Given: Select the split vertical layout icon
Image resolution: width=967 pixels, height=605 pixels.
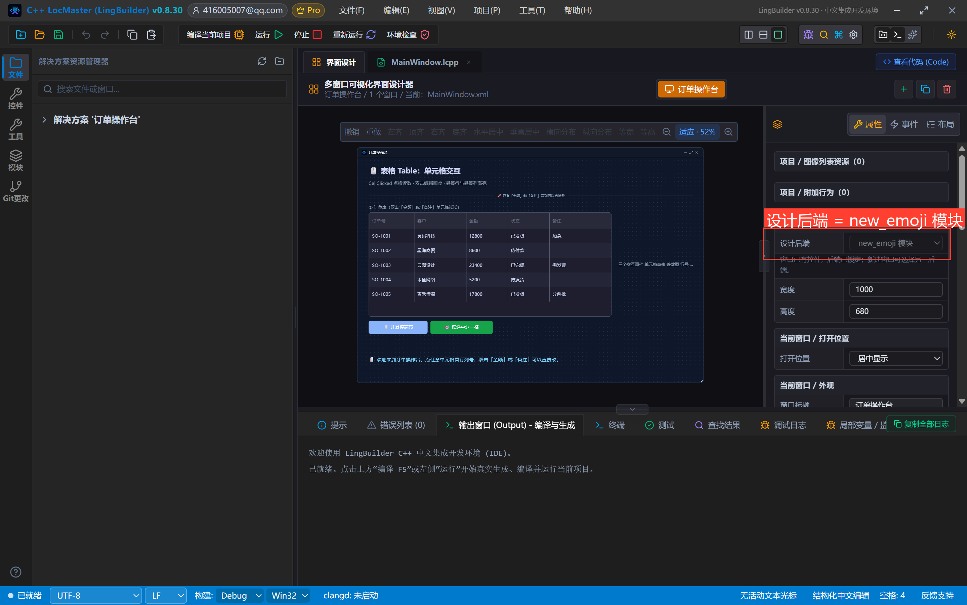Looking at the screenshot, I should (749, 35).
